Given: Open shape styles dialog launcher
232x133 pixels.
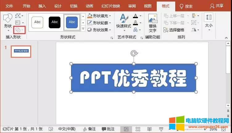Looking at the screenshot, I should click(112, 38).
